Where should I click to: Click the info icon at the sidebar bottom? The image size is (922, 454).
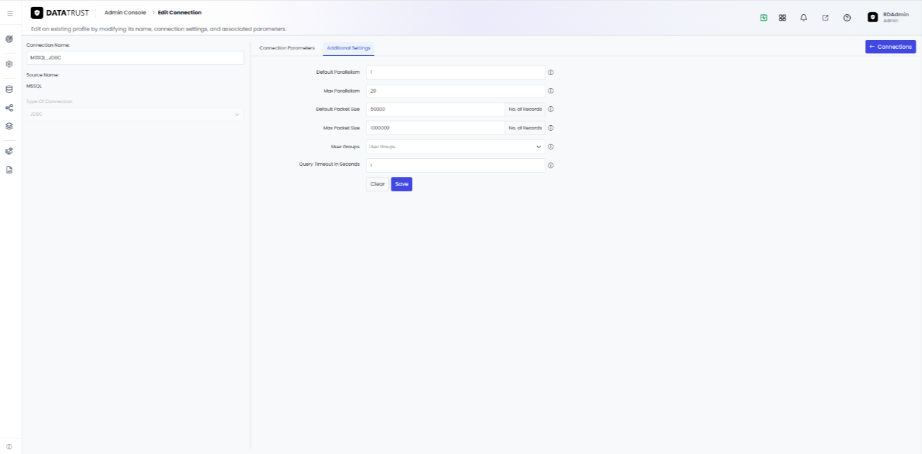(x=9, y=446)
